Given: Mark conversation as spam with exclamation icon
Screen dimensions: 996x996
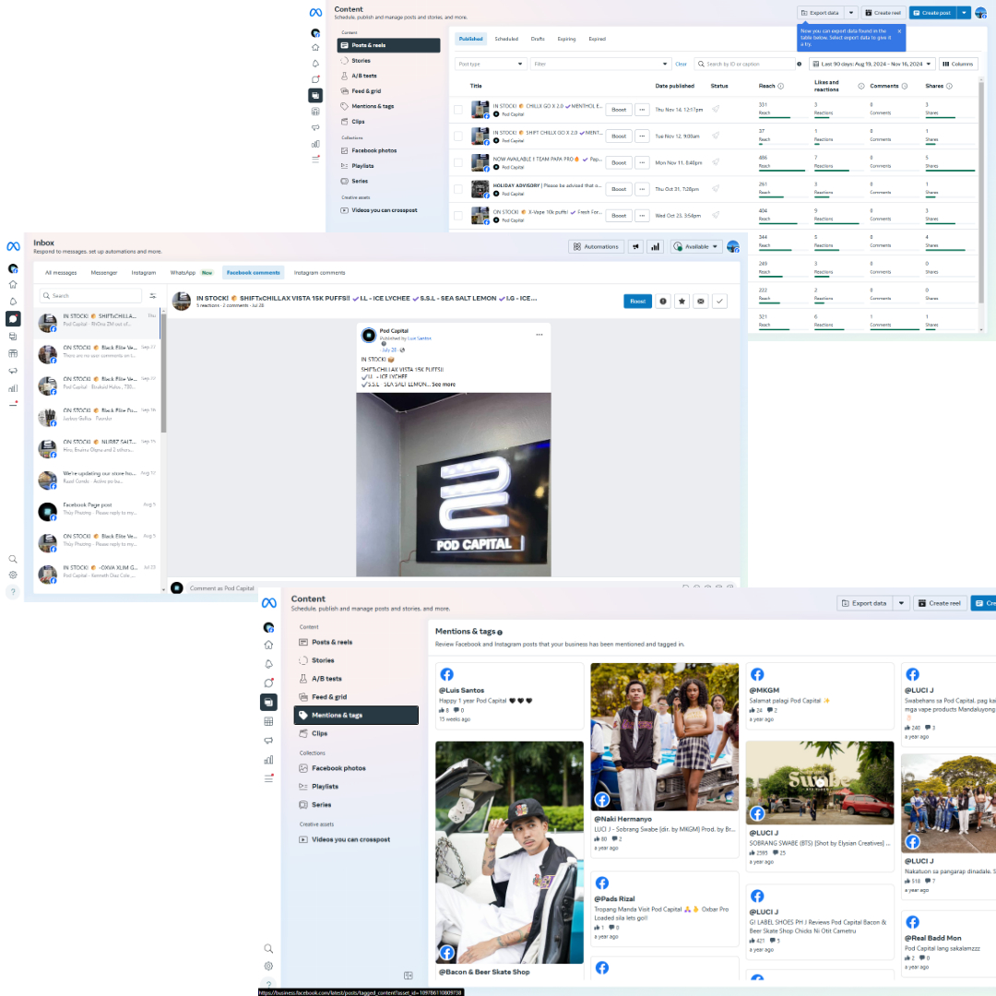Looking at the screenshot, I should 663,302.
